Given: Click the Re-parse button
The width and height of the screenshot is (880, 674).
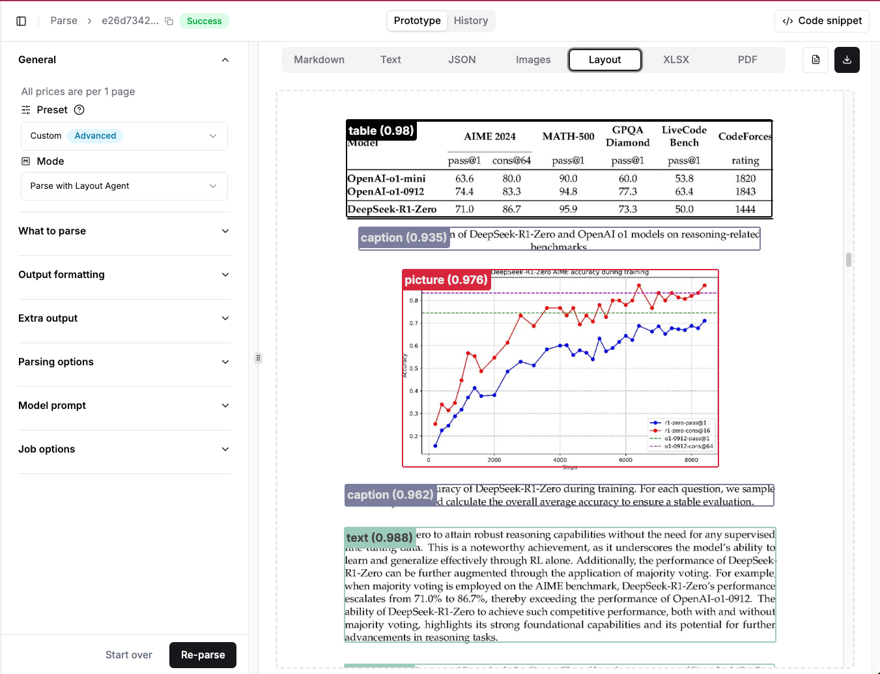Looking at the screenshot, I should (x=203, y=654).
